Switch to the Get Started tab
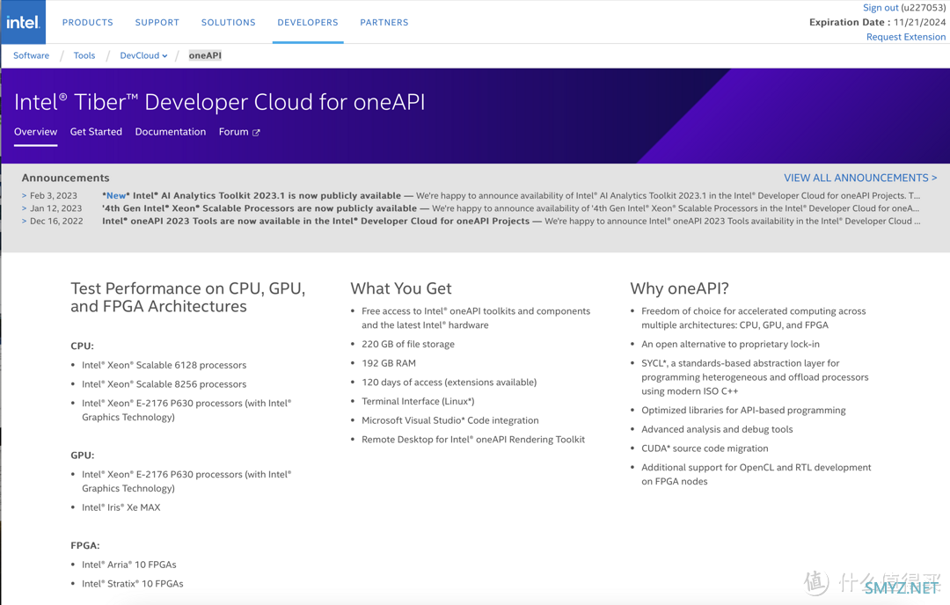 tap(96, 131)
